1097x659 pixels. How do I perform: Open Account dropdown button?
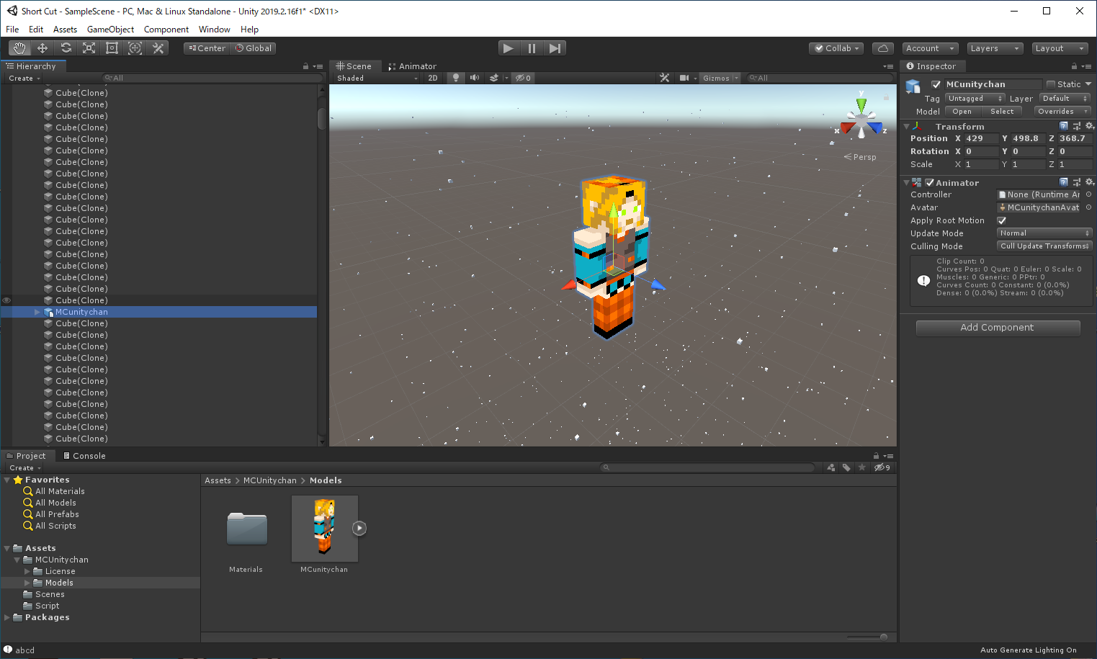click(x=930, y=48)
